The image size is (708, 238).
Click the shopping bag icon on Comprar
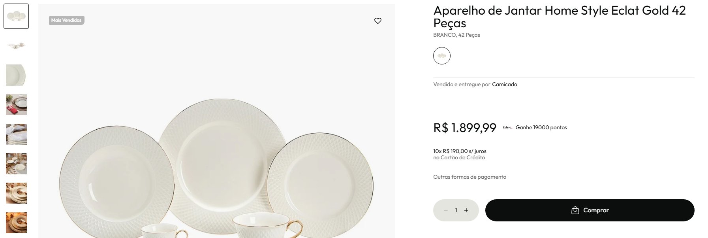click(575, 210)
